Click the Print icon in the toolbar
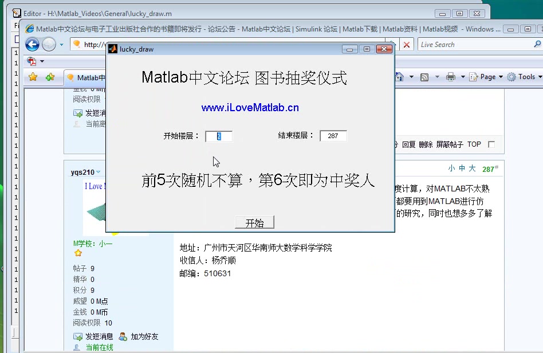Viewport: 543px width, 353px height. click(451, 77)
